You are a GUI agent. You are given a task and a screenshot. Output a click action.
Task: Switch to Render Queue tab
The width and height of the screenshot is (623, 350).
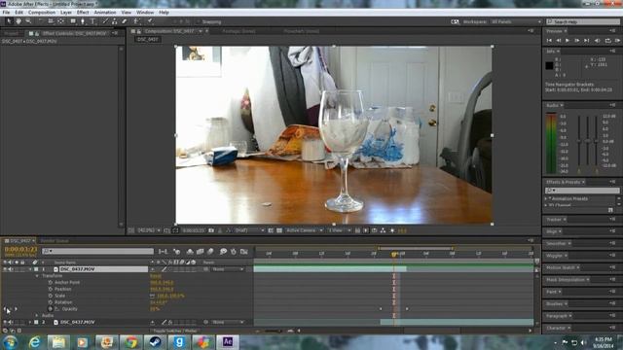coord(55,241)
